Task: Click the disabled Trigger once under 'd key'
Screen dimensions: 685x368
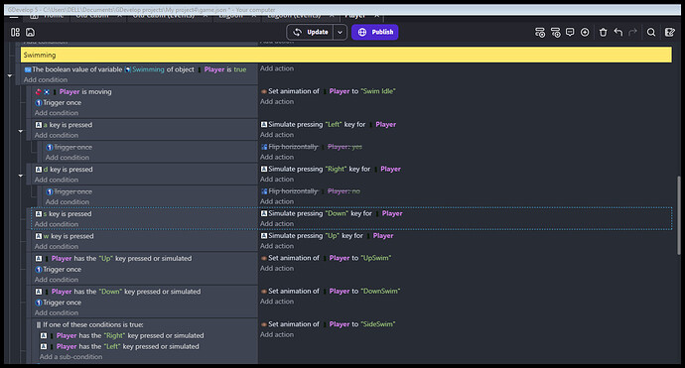Action: click(69, 191)
